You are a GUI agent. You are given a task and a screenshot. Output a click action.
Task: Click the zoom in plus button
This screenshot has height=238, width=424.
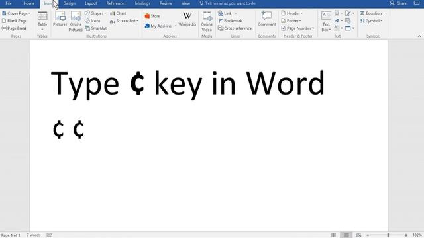(406, 235)
